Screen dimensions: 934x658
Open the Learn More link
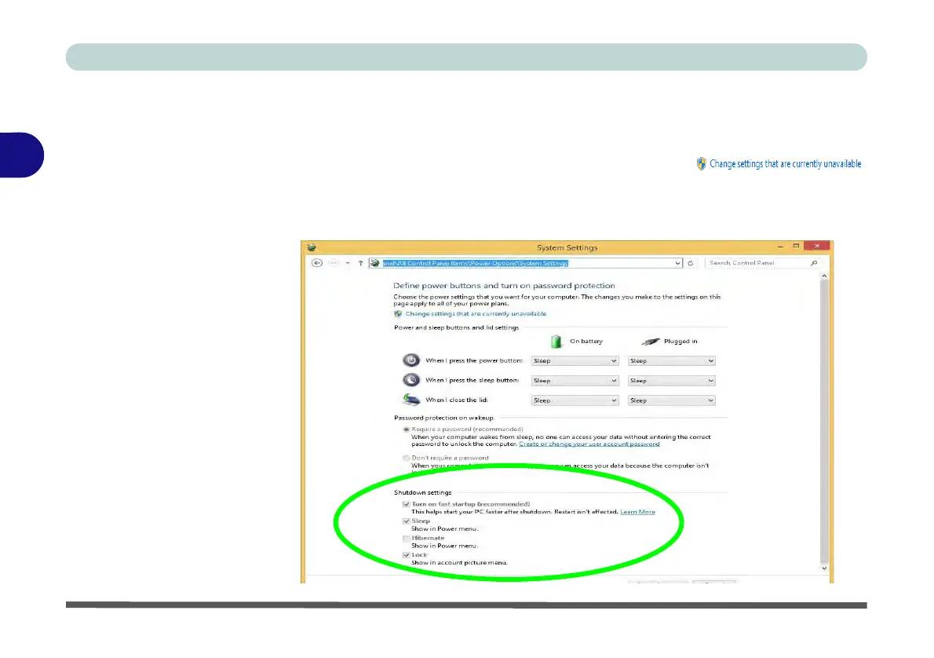point(637,512)
